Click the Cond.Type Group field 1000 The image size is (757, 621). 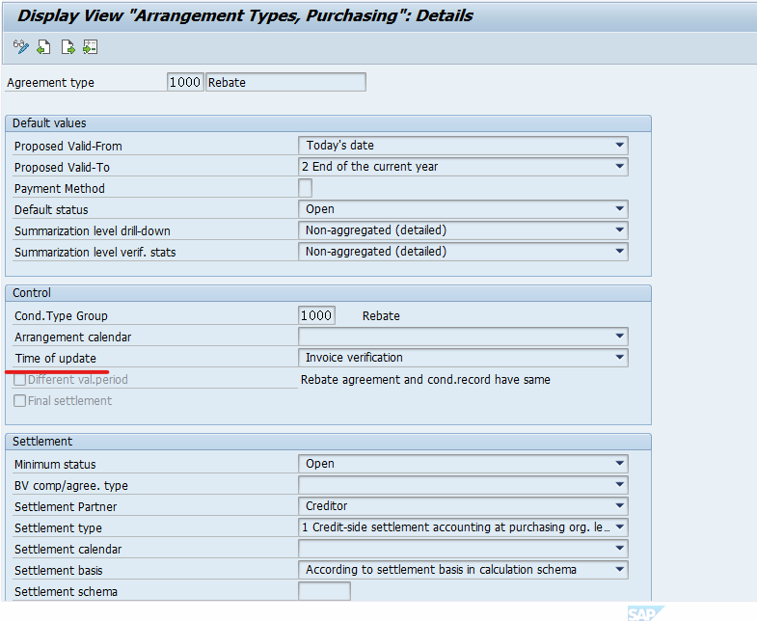tap(316, 315)
